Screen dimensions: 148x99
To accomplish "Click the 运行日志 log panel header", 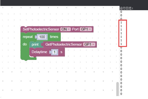I will pos(126,8).
